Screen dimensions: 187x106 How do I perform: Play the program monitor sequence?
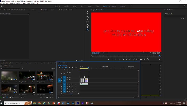click(x=126, y=59)
